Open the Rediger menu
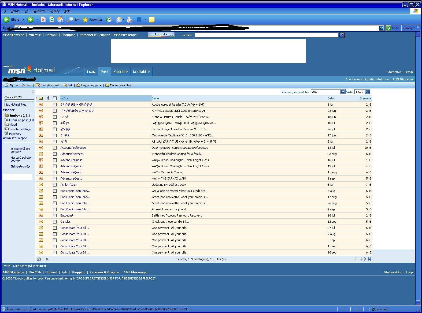 15,11
